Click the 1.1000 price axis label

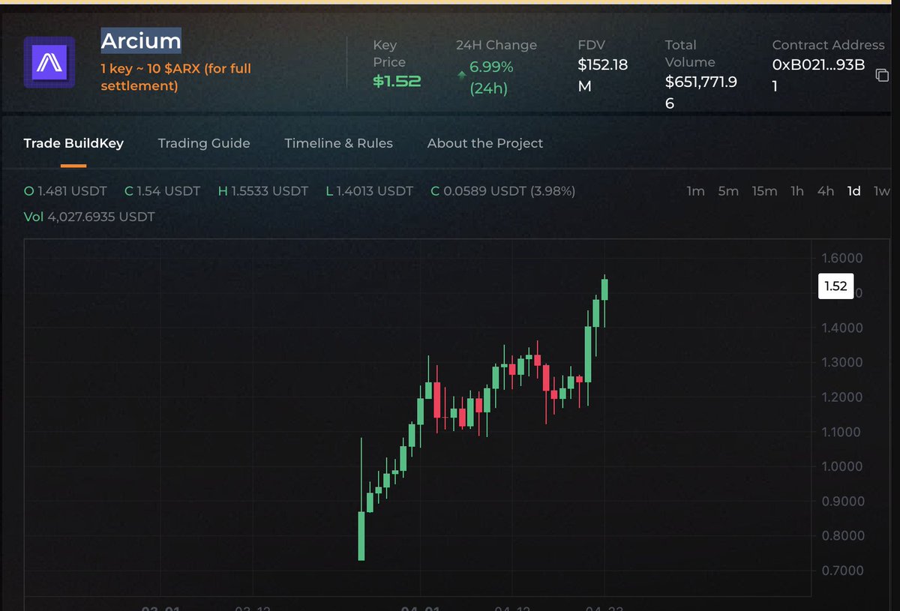(x=843, y=432)
